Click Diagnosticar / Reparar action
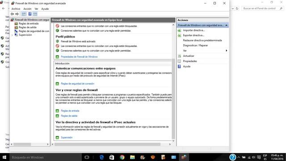 click(195, 46)
